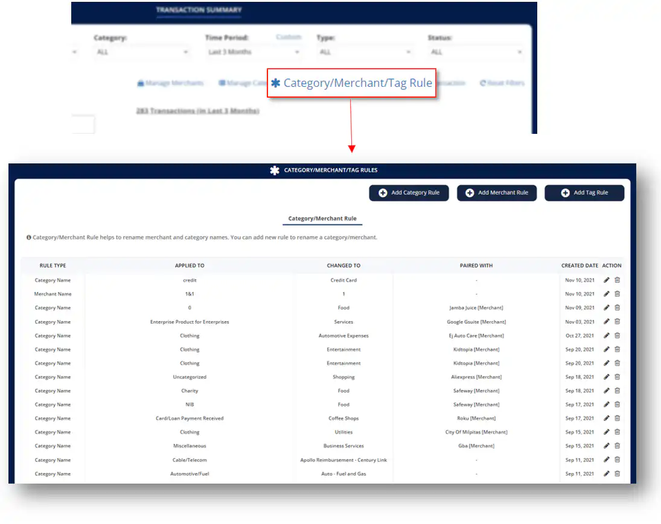661x524 pixels.
Task: Delete the Auto - Fuel and Gas rule
Action: click(x=617, y=474)
